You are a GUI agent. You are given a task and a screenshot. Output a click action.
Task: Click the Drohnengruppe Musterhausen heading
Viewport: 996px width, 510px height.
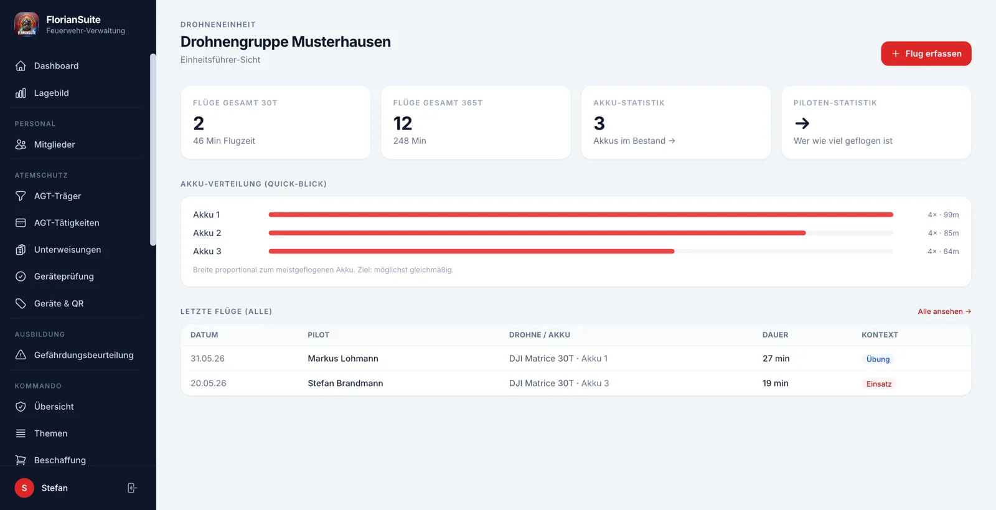coord(286,42)
